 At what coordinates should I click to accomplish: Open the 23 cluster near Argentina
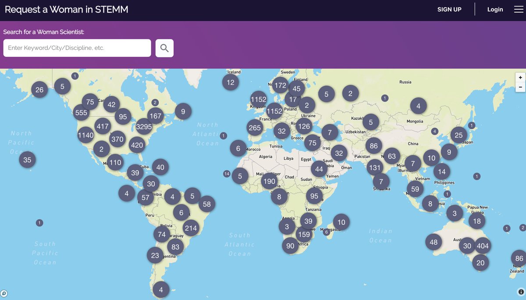pyautogui.click(x=155, y=255)
